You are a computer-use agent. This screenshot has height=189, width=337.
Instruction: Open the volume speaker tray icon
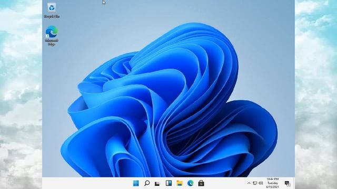point(261,183)
